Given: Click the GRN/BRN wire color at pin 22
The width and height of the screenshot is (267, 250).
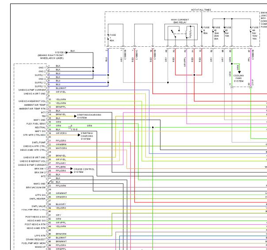Looking at the screenshot, I should (x=61, y=145).
